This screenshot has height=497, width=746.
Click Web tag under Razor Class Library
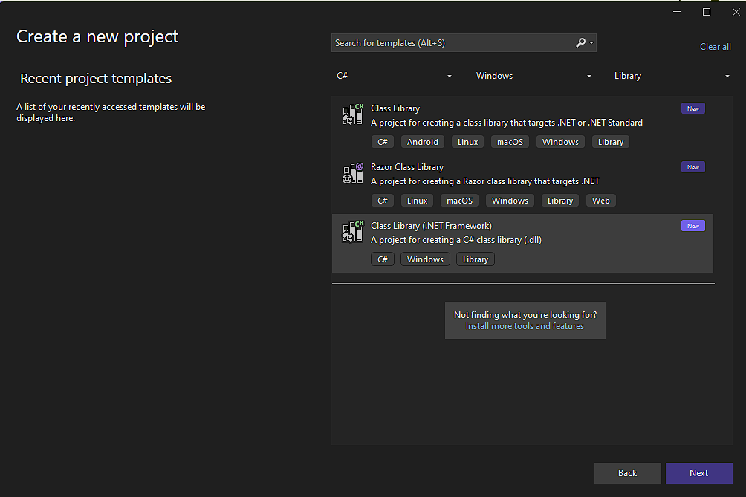pyautogui.click(x=600, y=201)
